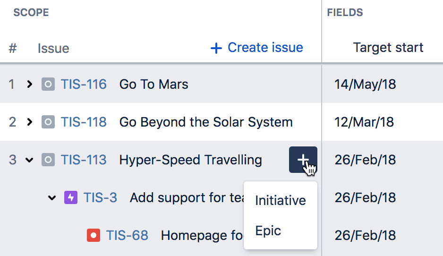The width and height of the screenshot is (443, 256).
Task: Click the initiative icon beside TIS-116
Action: coord(48,84)
